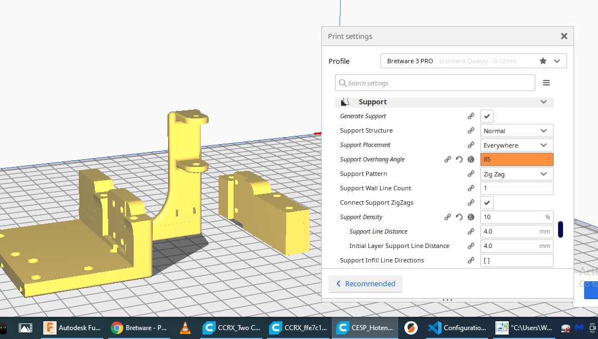Screen dimensions: 598x339
Task: Open the Bretware 3 PRO profile dropdown
Action: (x=473, y=61)
